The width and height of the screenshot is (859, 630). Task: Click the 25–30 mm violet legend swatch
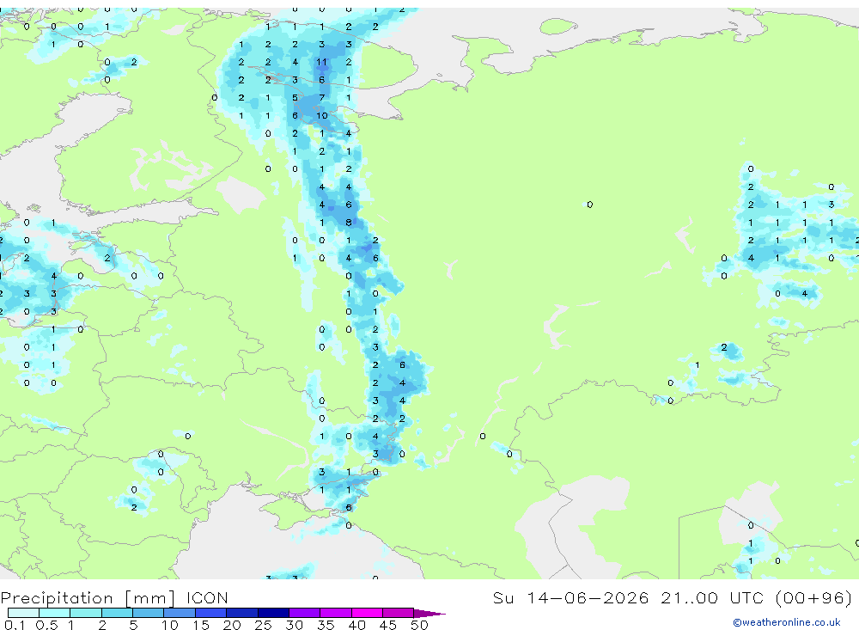[x=273, y=613]
